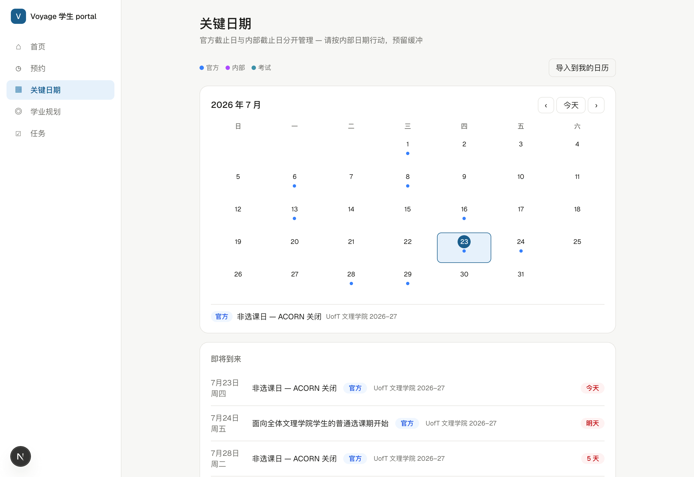This screenshot has height=477, width=694.
Task: Select July 29 on the calendar
Action: 407,280
